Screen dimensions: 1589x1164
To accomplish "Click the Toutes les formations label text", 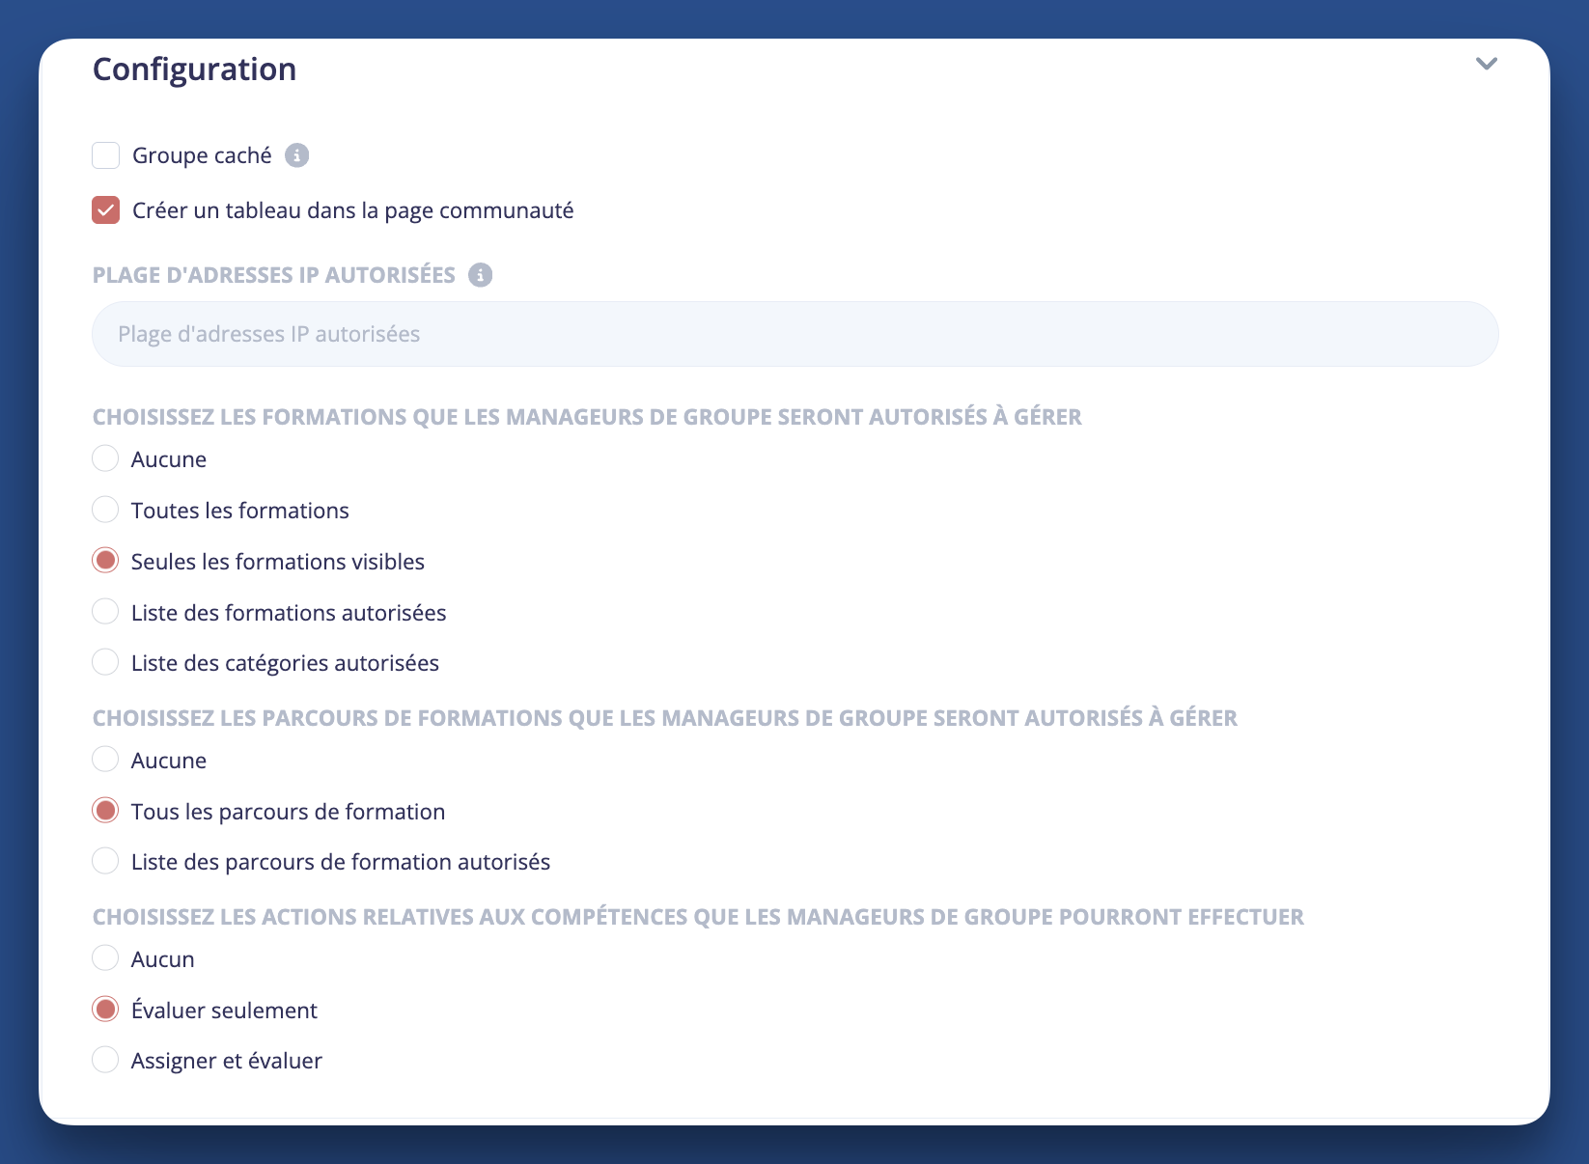I will (240, 511).
